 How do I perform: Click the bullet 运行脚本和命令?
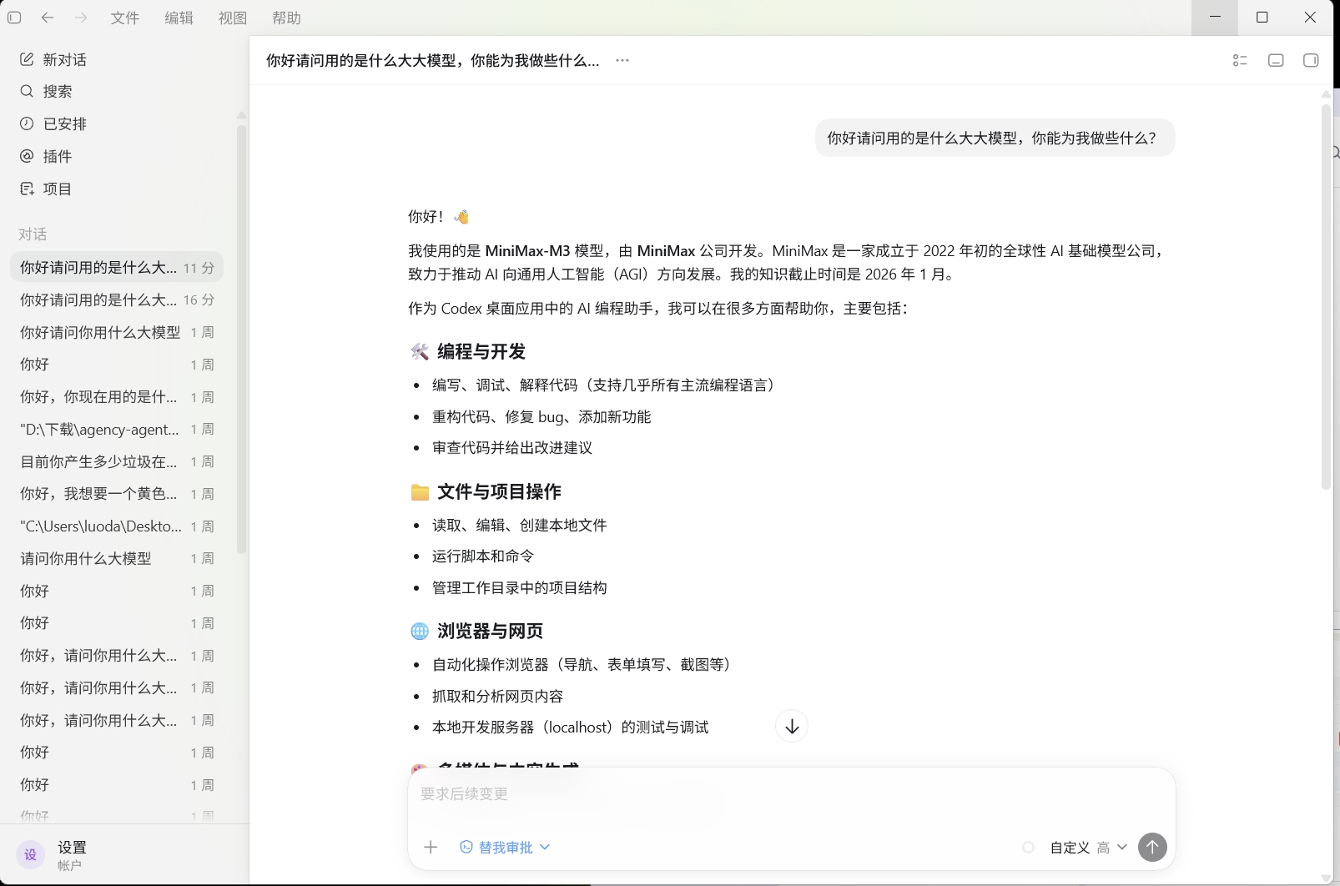click(483, 556)
